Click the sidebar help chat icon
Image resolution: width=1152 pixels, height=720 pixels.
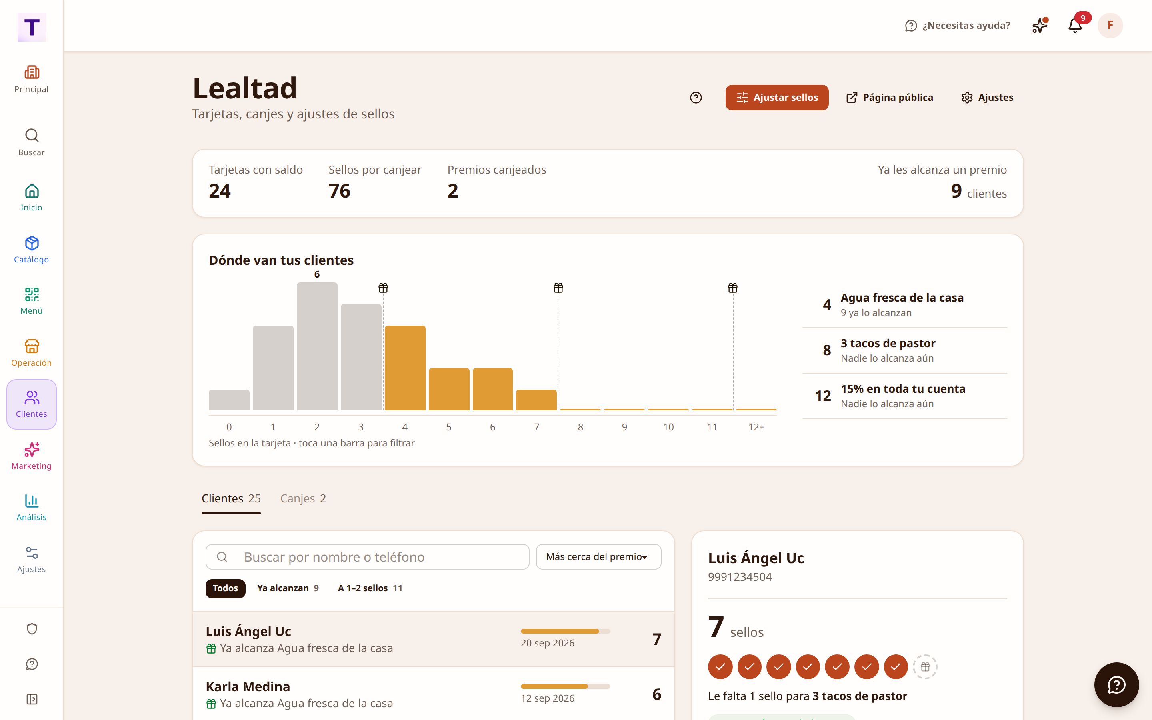coord(32,664)
